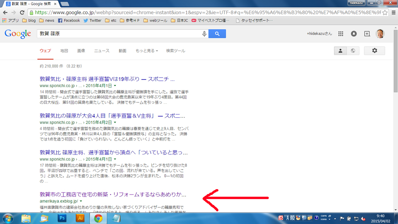The width and height of the screenshot is (398, 224).
Task: Go back with the browser back arrow
Action: pyautogui.click(x=5, y=12)
